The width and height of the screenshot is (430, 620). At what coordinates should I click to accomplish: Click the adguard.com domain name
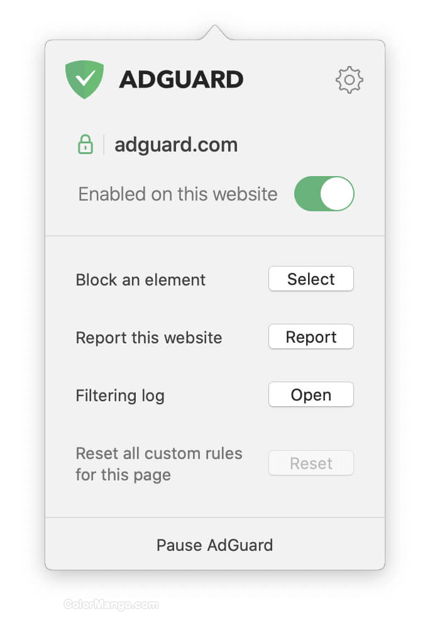pos(175,144)
